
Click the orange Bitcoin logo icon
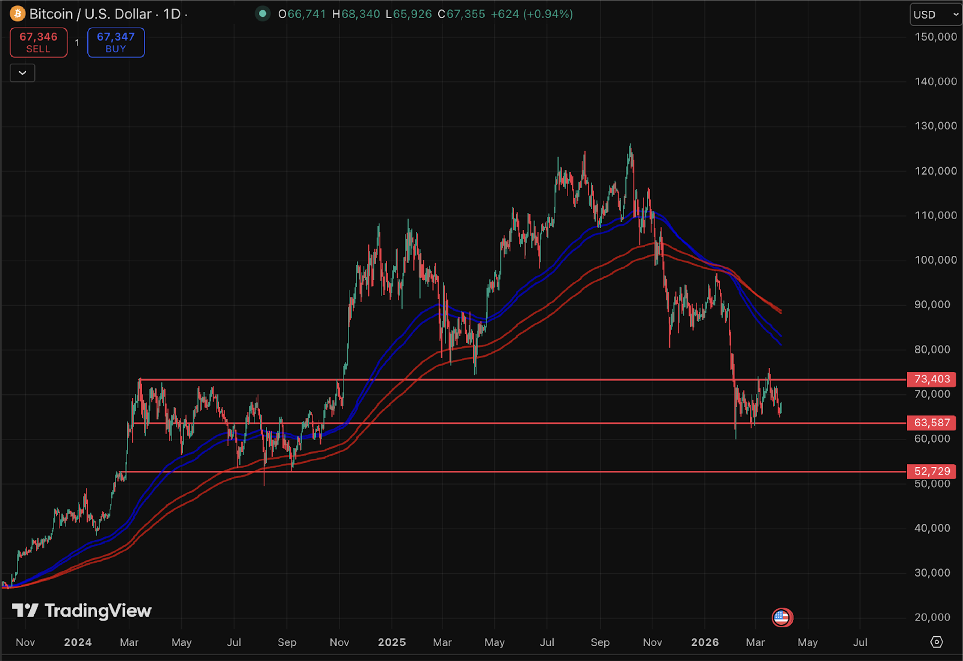tap(17, 14)
